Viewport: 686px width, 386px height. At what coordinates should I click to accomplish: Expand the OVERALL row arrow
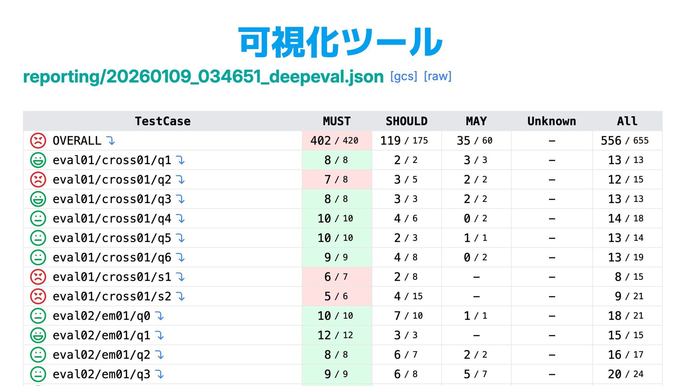[111, 141]
